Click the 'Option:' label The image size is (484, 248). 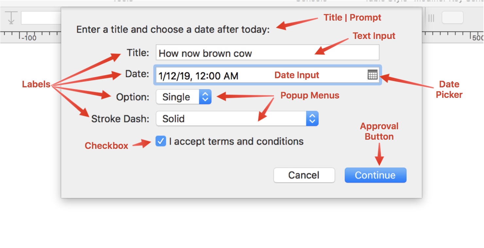[132, 97]
